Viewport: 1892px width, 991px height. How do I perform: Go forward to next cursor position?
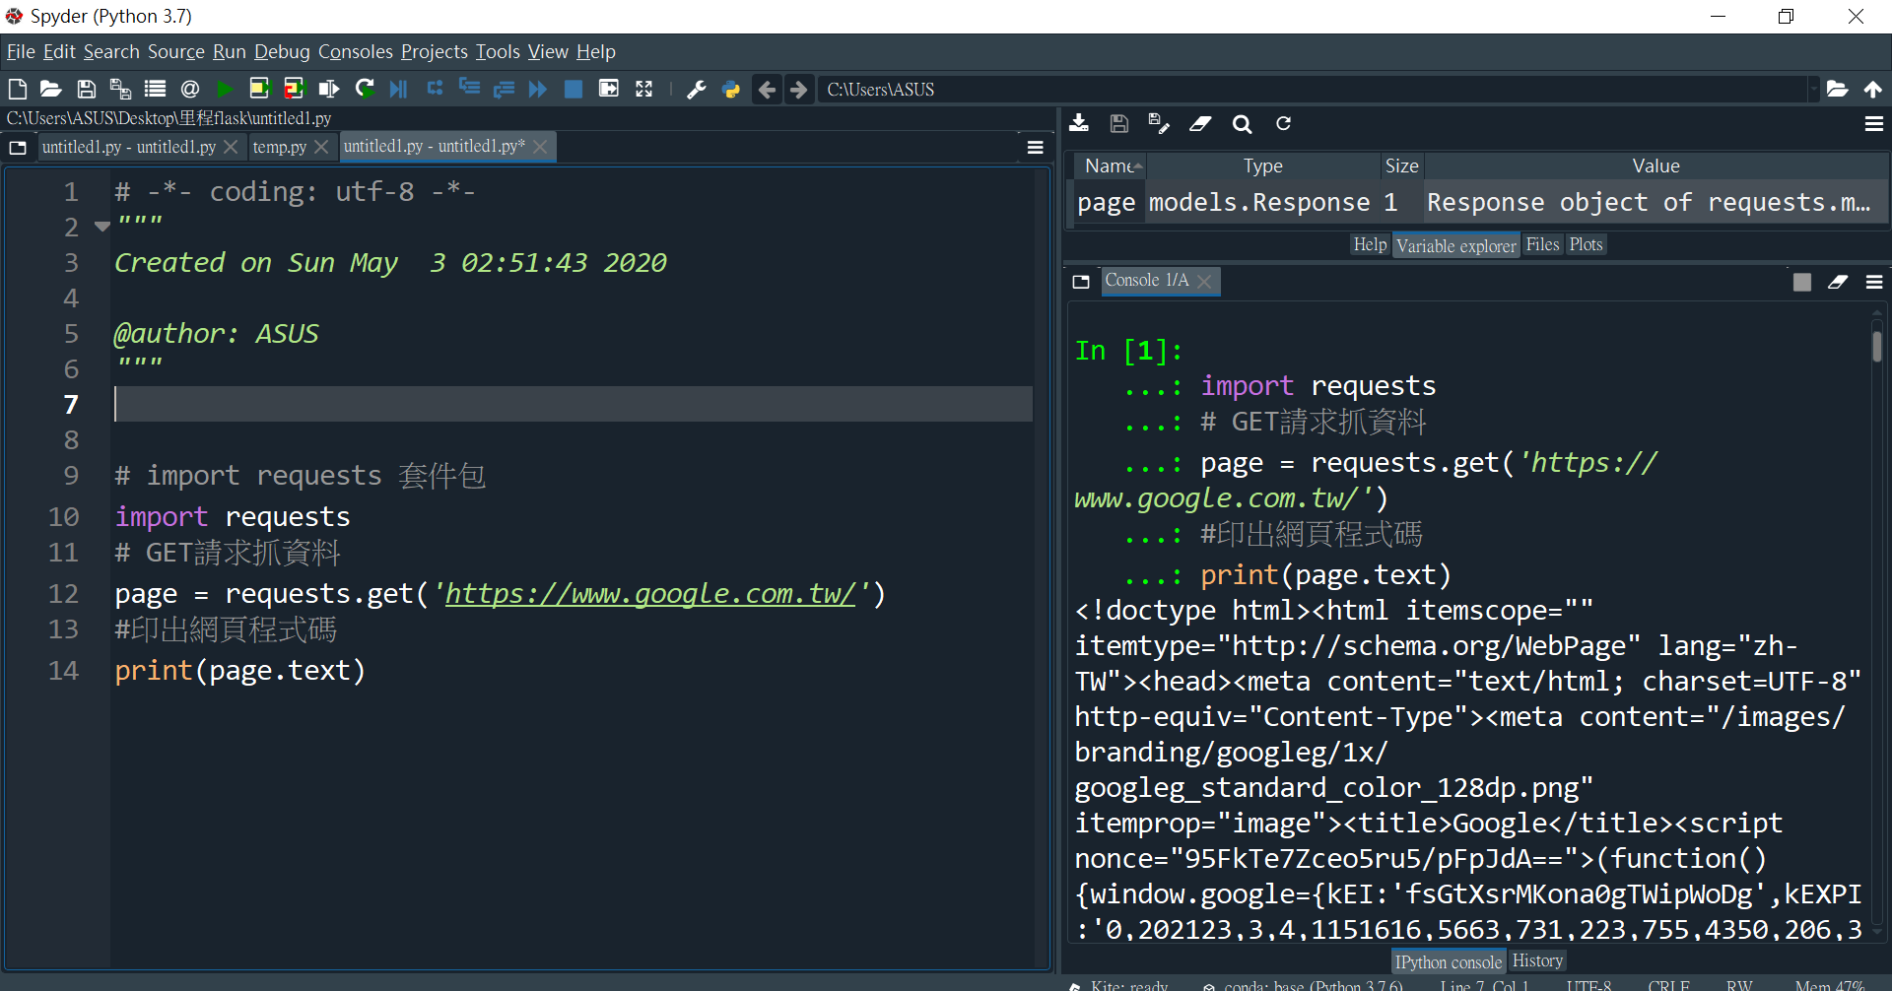[799, 90]
